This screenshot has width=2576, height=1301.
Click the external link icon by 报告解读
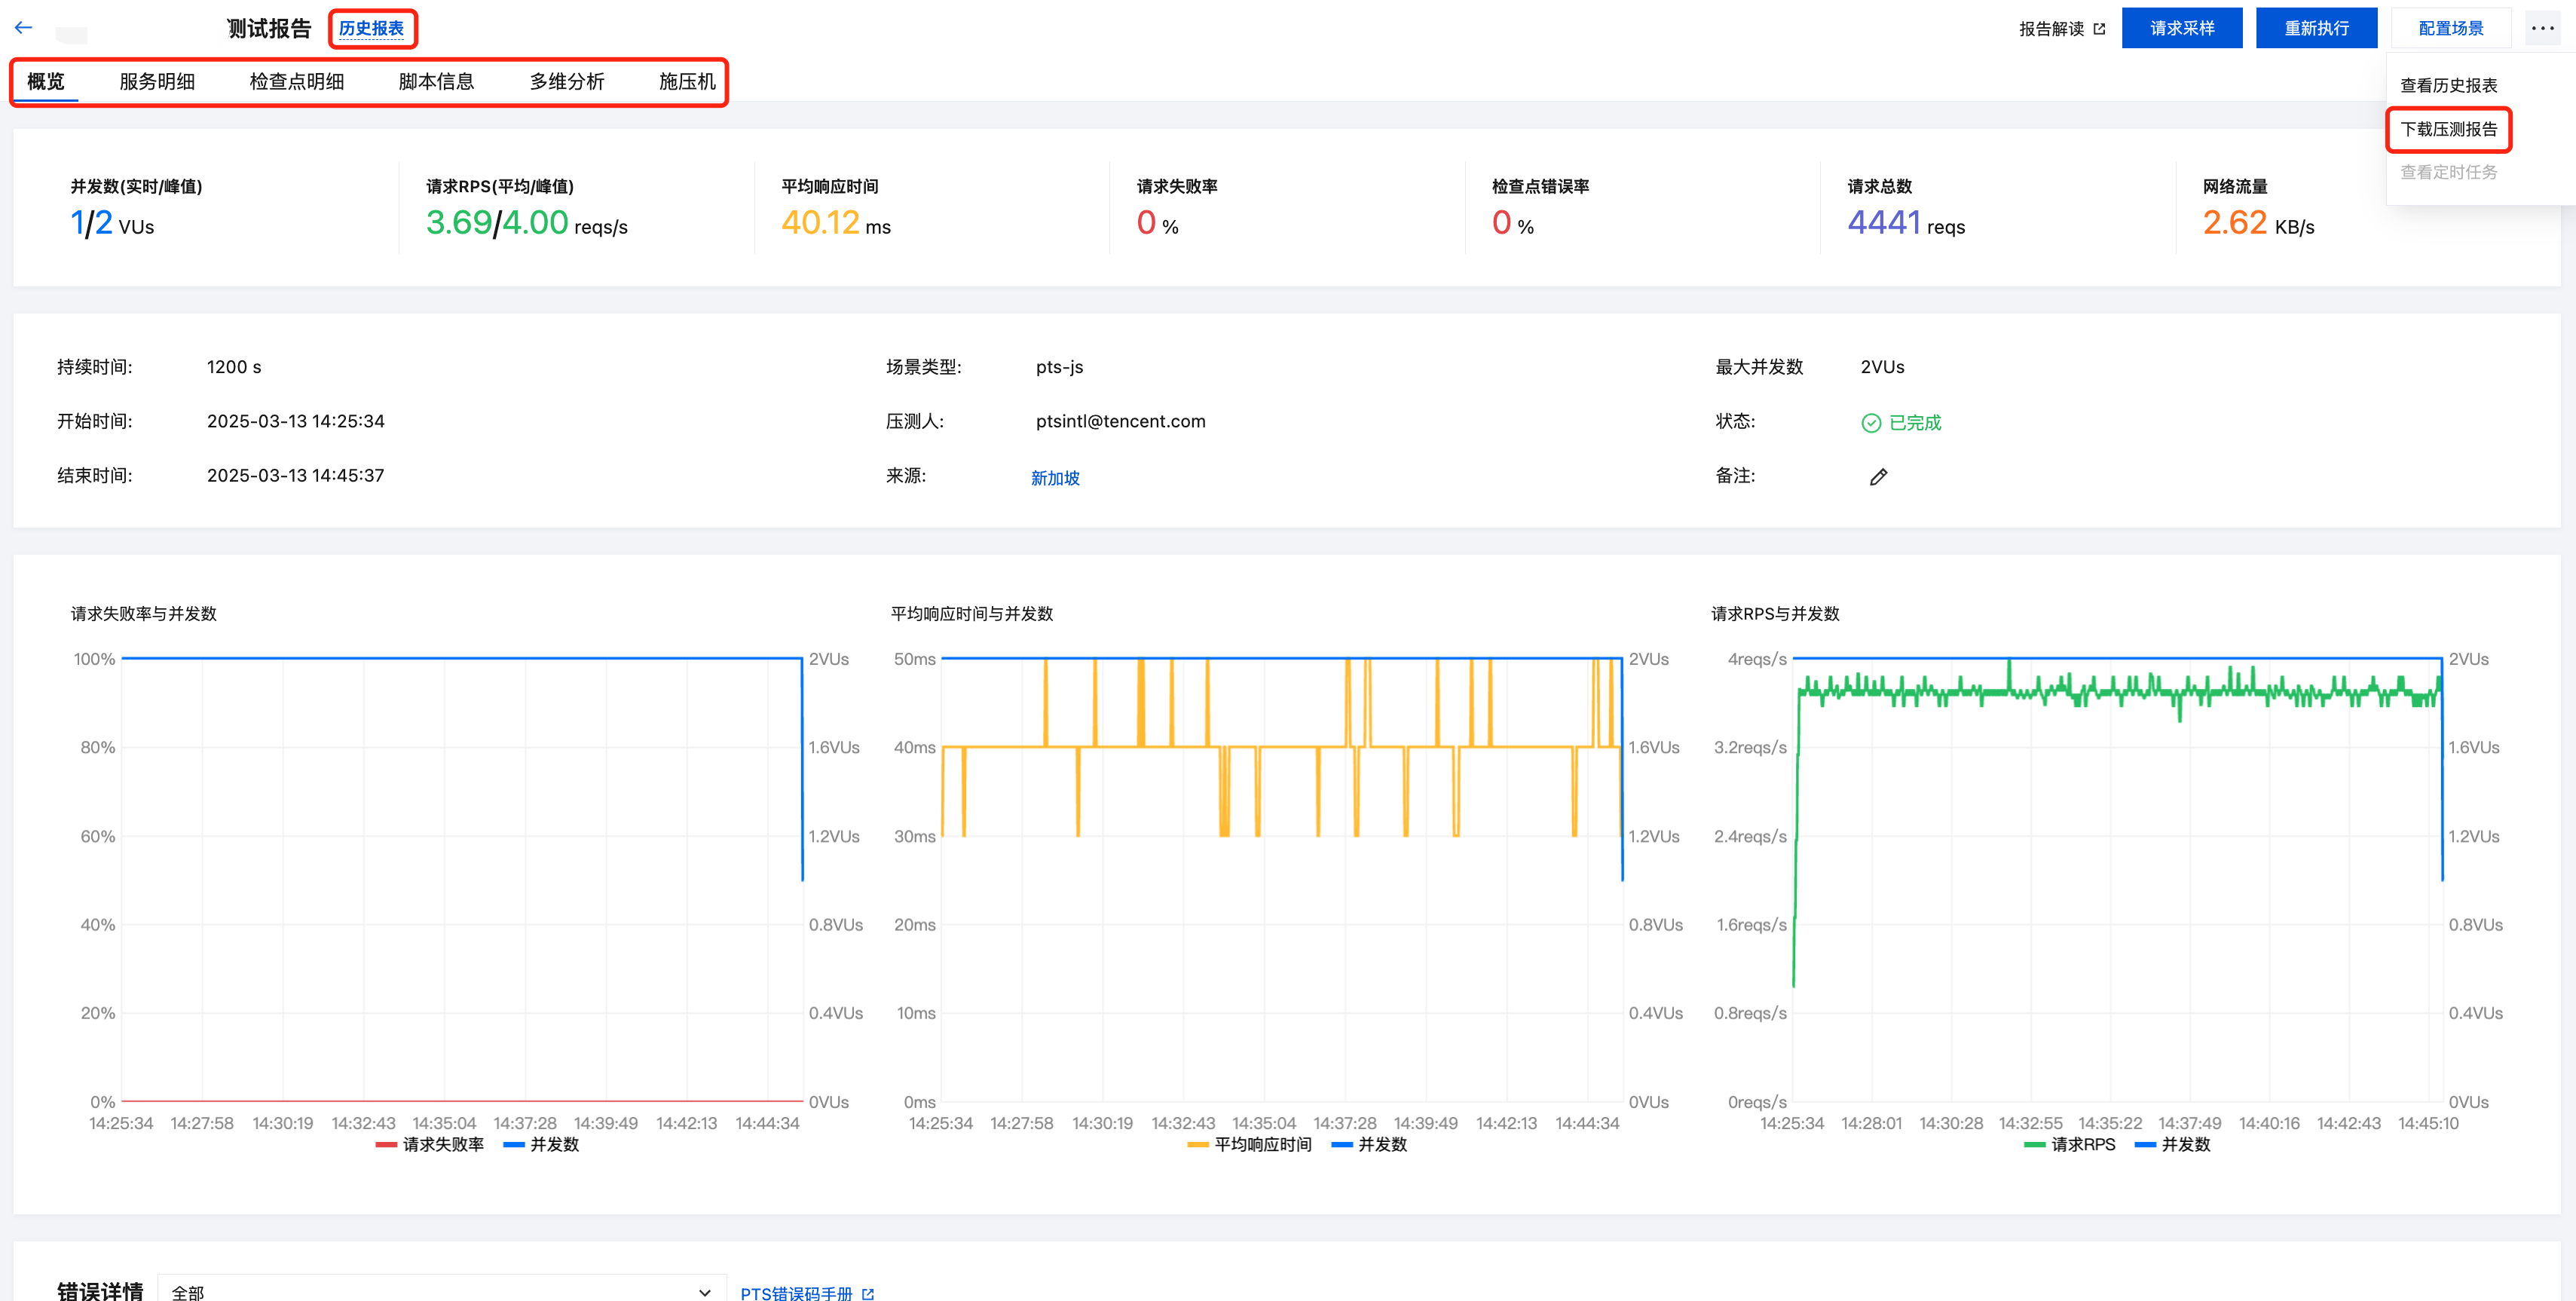pyautogui.click(x=2099, y=29)
